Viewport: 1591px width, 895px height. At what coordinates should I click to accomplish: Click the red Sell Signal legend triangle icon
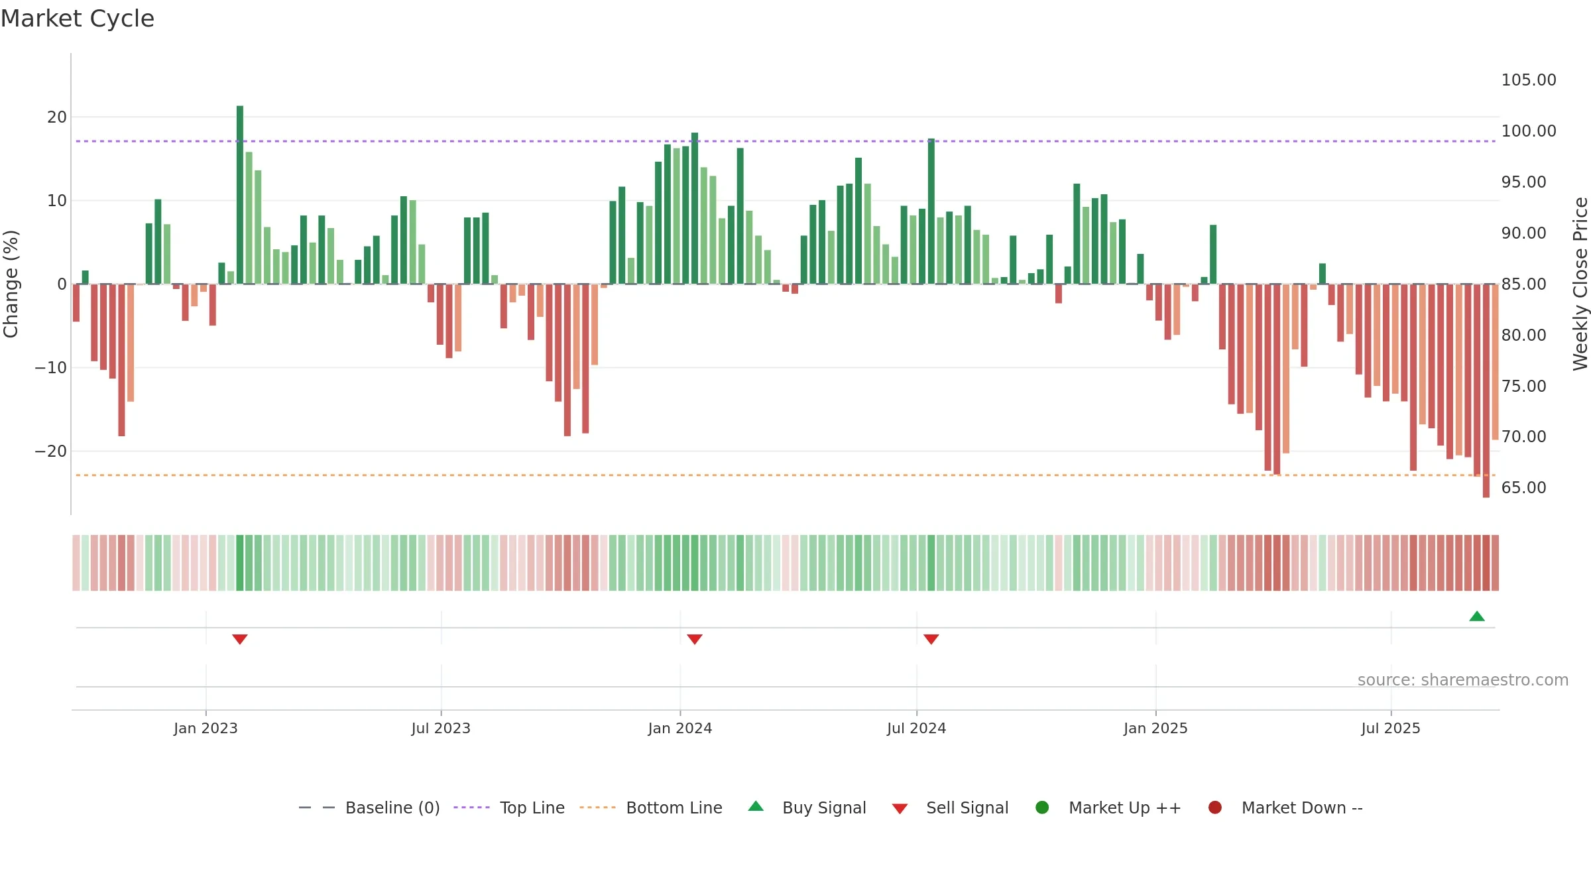coord(900,809)
